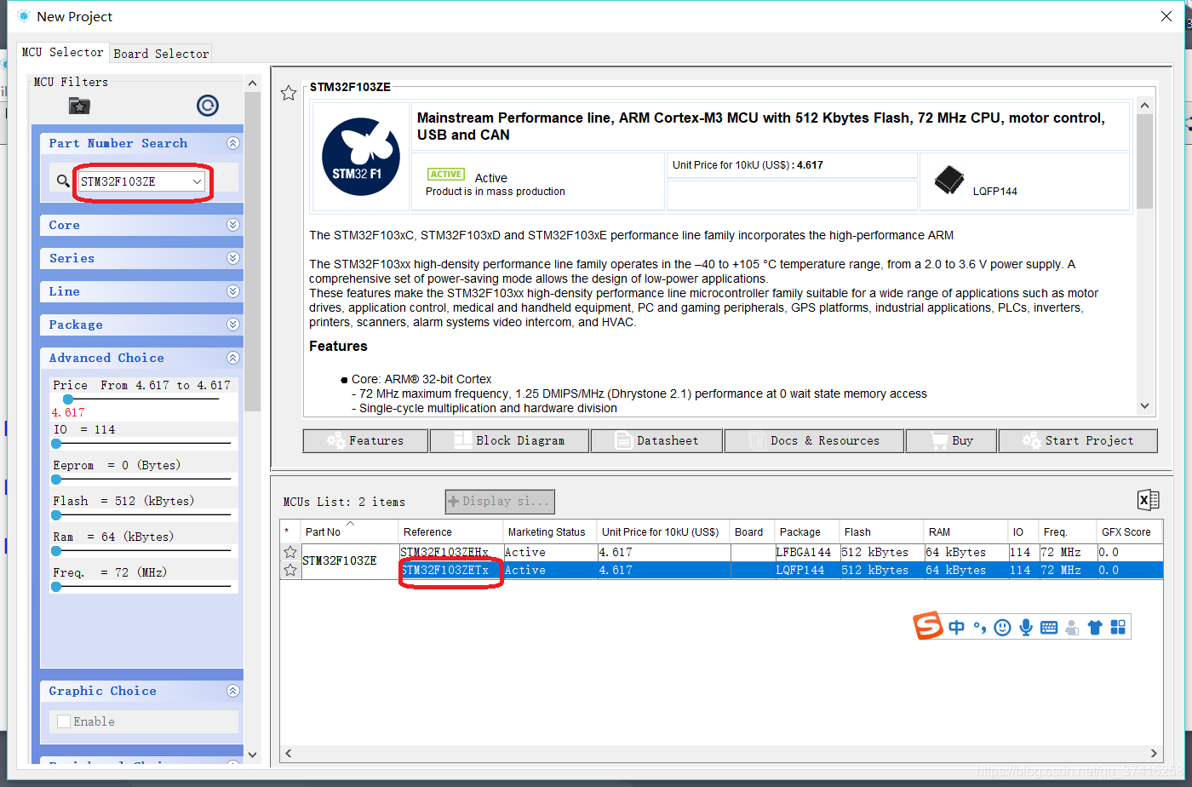Expand the Series filter section
Screen dimensions: 1192x787
click(232, 258)
